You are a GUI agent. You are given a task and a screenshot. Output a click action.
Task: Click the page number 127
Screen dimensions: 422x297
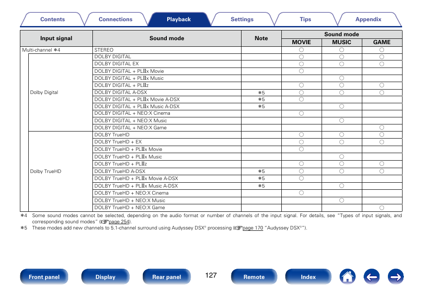[x=211, y=275]
